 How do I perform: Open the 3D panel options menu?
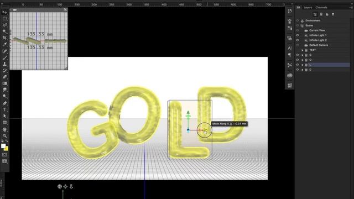tap(351, 7)
